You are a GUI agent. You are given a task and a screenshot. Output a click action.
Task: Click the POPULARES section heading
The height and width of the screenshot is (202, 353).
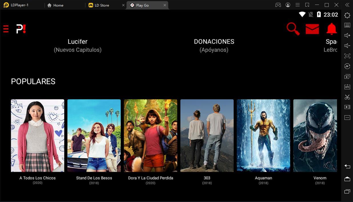[33, 82]
